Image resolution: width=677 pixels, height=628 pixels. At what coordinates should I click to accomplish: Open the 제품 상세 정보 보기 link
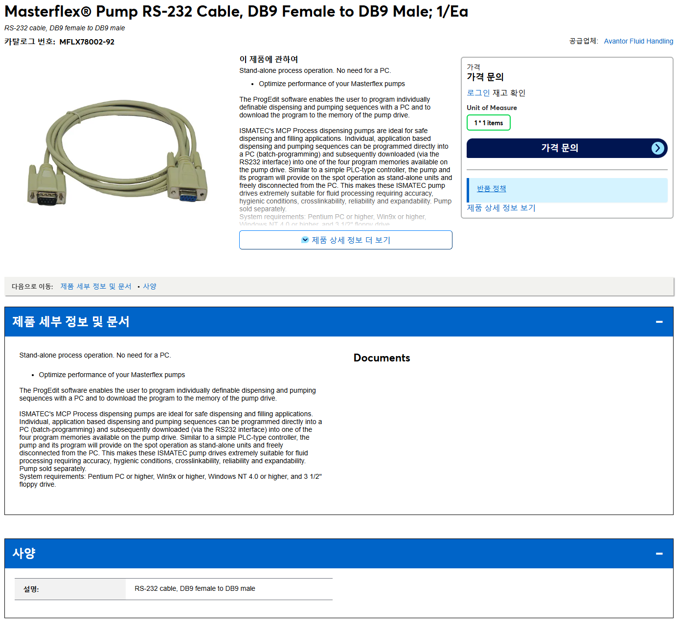pos(501,208)
